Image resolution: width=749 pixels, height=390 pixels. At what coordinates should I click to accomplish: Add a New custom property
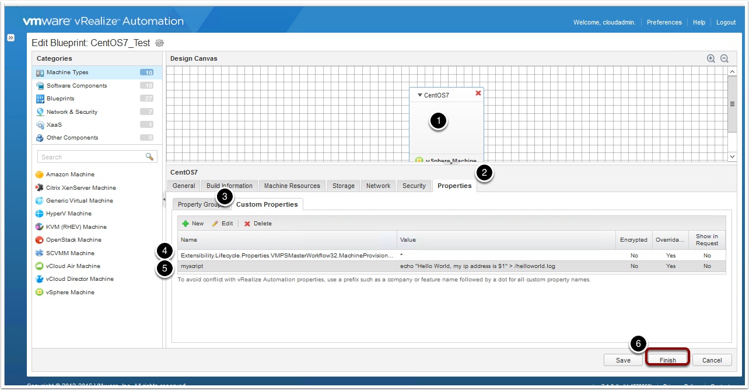click(193, 224)
